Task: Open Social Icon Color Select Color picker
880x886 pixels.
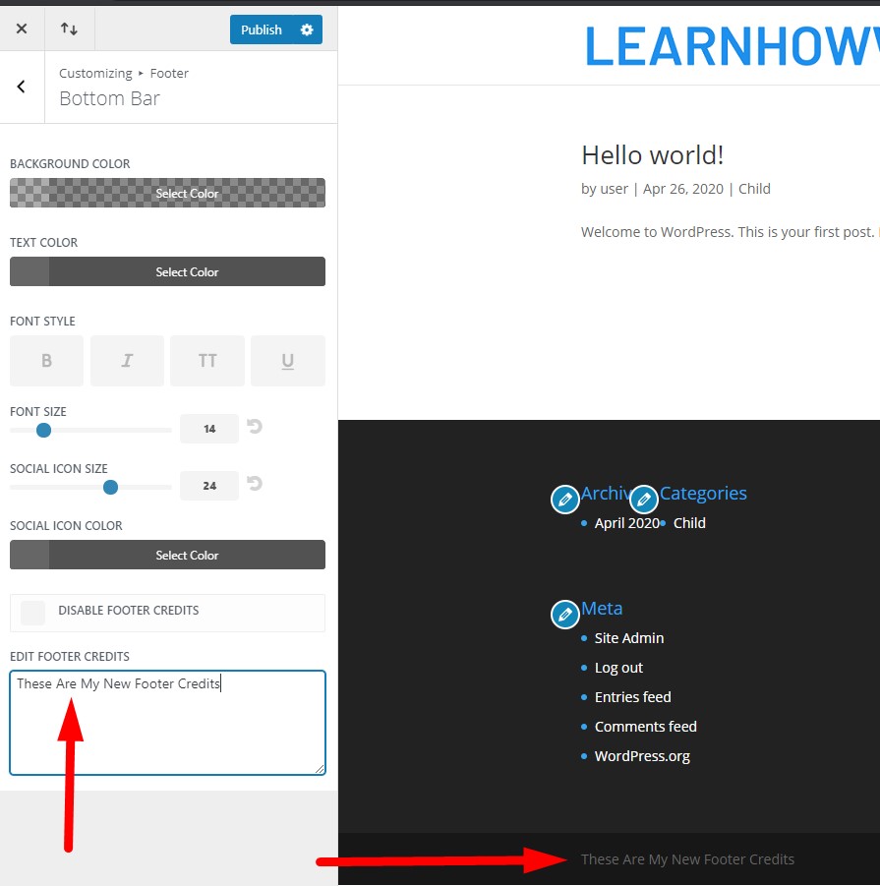Action: (167, 555)
